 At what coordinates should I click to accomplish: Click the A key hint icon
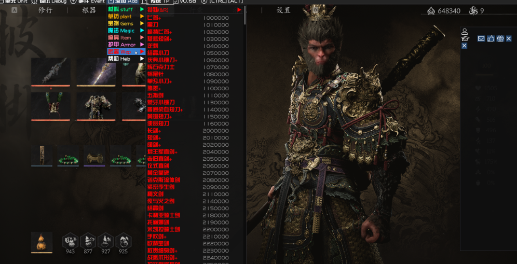pyautogui.click(x=14, y=10)
